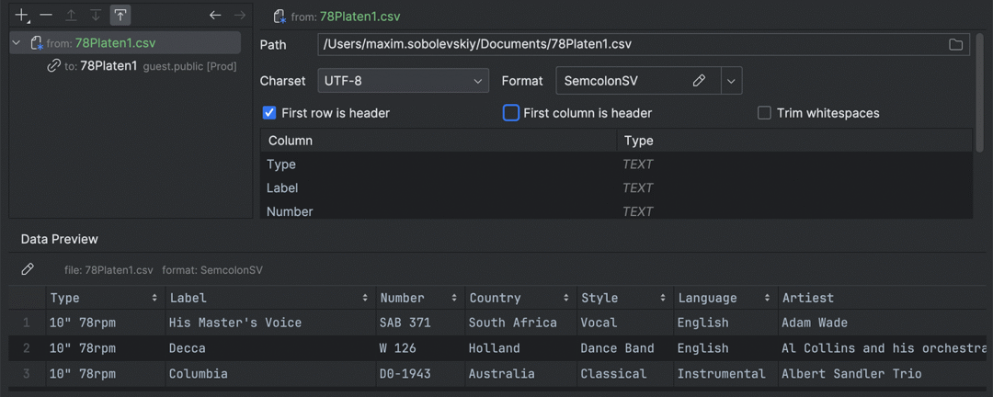Screen dimensions: 993x397
Task: Click the minus Remove icon
Action: [x=46, y=16]
